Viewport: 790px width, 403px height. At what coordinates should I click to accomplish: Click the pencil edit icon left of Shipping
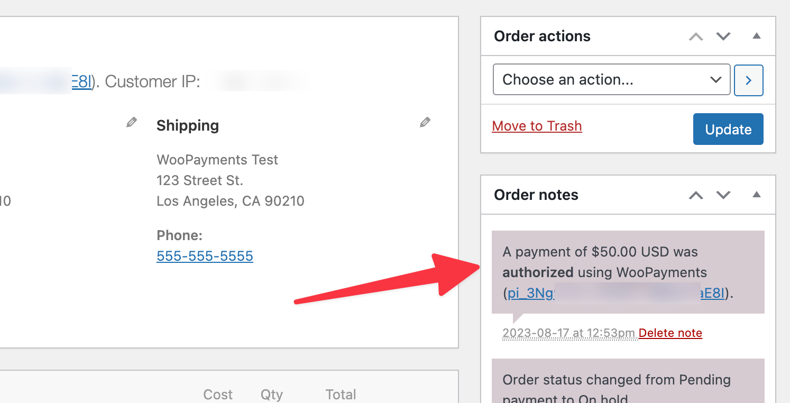click(x=131, y=122)
